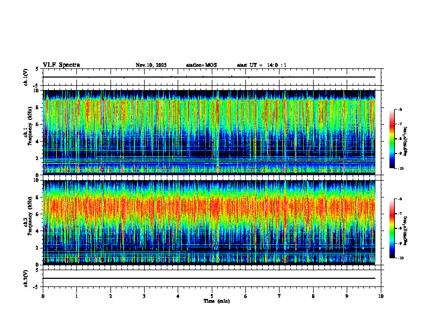Click the "station=MOS" header label

point(201,65)
